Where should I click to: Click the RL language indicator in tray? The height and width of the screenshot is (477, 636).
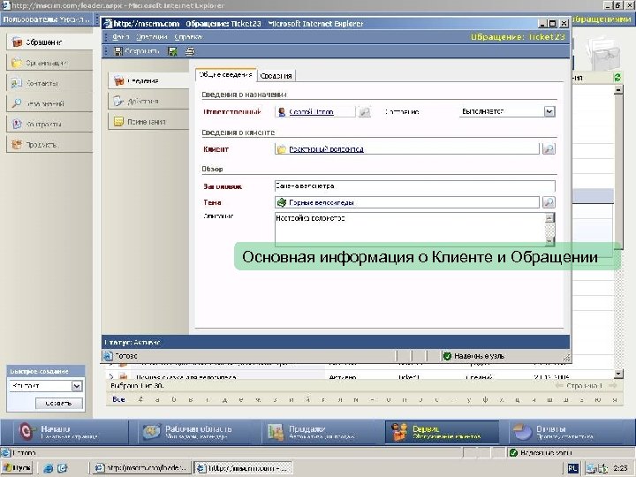tap(572, 468)
